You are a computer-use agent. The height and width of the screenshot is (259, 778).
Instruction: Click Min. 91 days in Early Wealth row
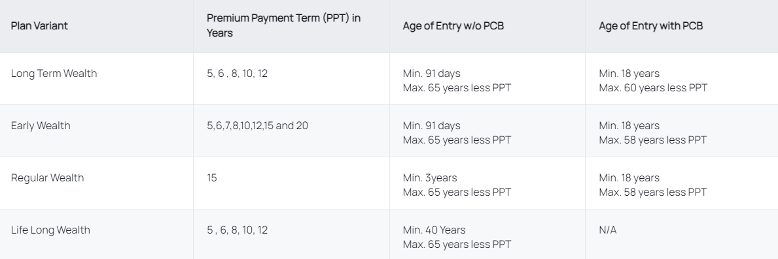(x=432, y=125)
